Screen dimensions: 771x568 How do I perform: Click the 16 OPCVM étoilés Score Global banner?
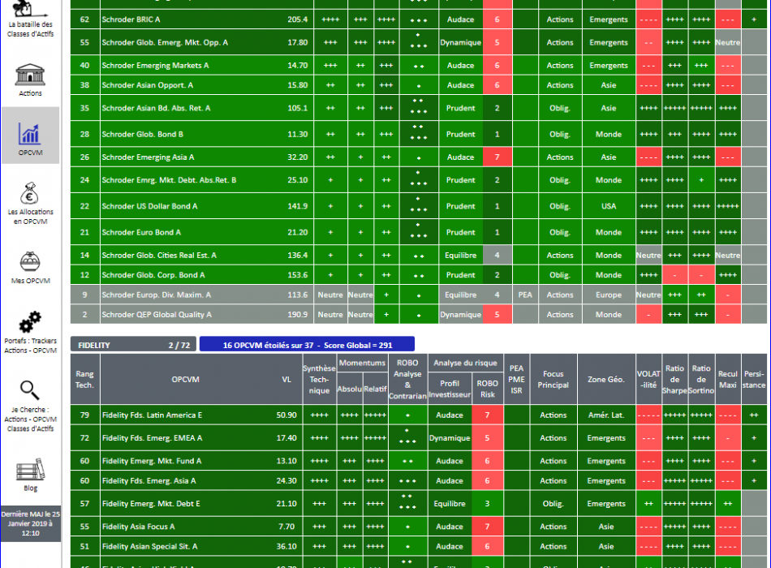click(x=308, y=345)
